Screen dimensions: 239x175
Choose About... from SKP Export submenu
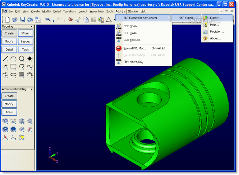click(x=217, y=38)
